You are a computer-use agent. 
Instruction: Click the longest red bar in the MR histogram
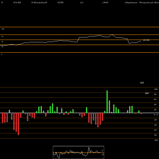[18, 124]
